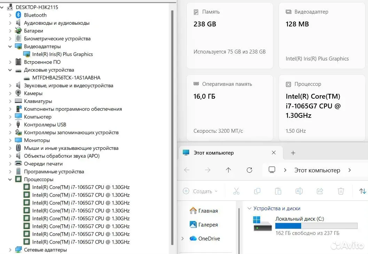Click the Очереди печати printer icon

pos(18,163)
